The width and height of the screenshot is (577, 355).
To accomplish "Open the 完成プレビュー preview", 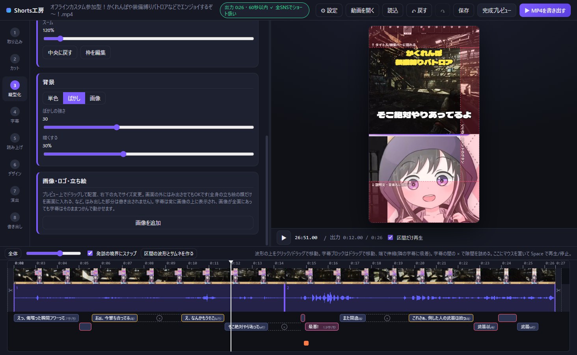I will 497,11.
